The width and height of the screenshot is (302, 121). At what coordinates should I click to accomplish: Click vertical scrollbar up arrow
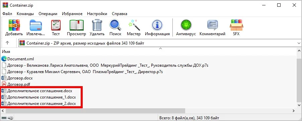click(x=299, y=51)
